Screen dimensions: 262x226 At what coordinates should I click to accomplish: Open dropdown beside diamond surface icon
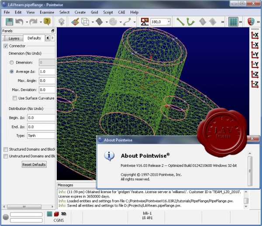point(107,22)
